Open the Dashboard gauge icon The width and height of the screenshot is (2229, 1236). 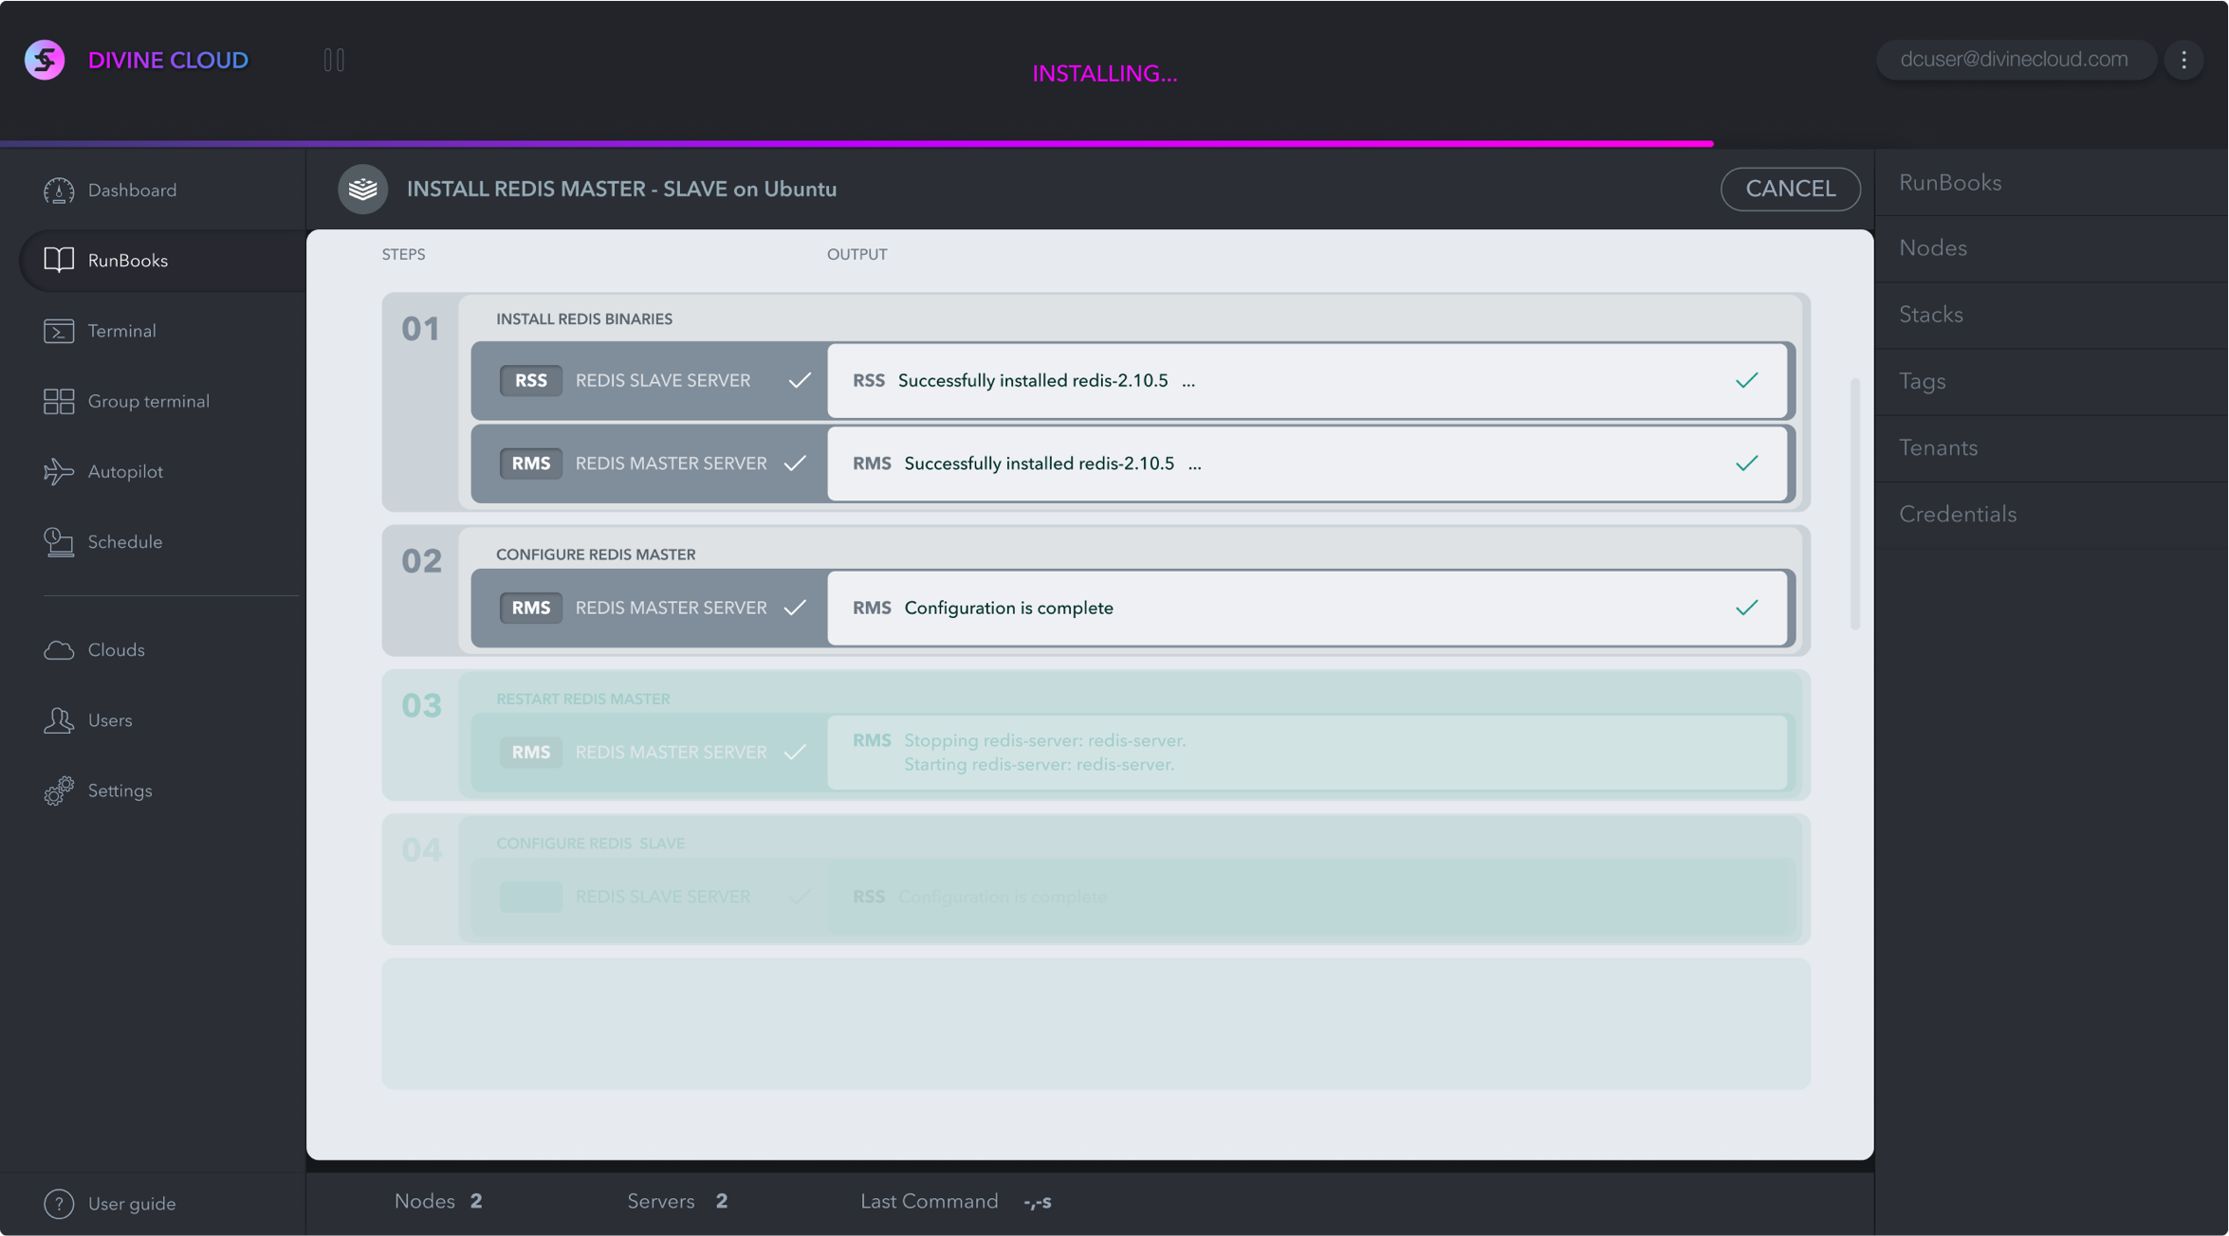click(59, 191)
